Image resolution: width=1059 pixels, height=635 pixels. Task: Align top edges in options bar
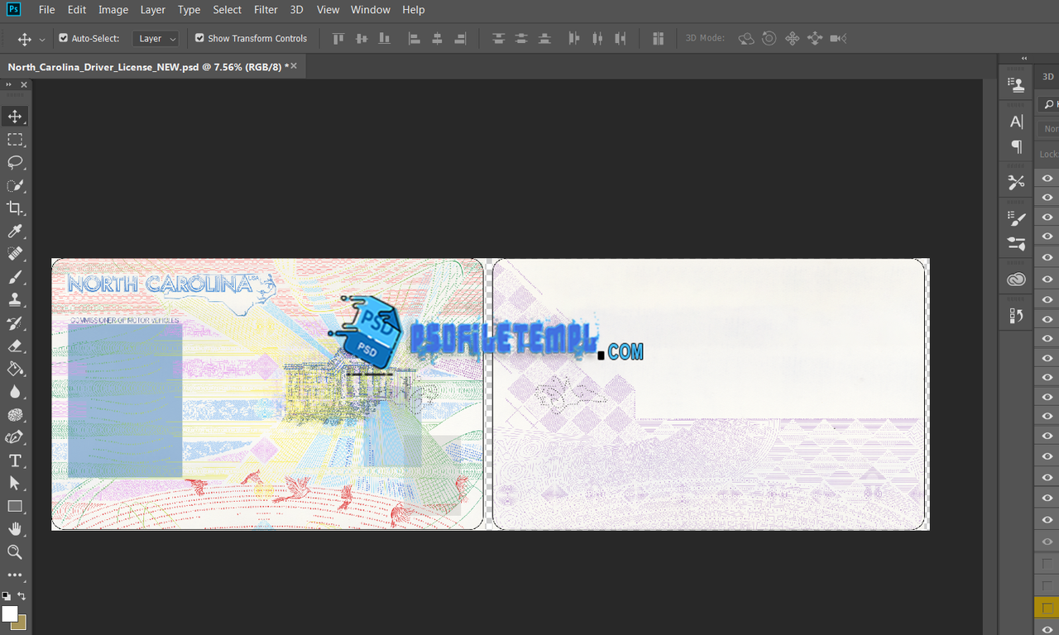[x=338, y=38]
